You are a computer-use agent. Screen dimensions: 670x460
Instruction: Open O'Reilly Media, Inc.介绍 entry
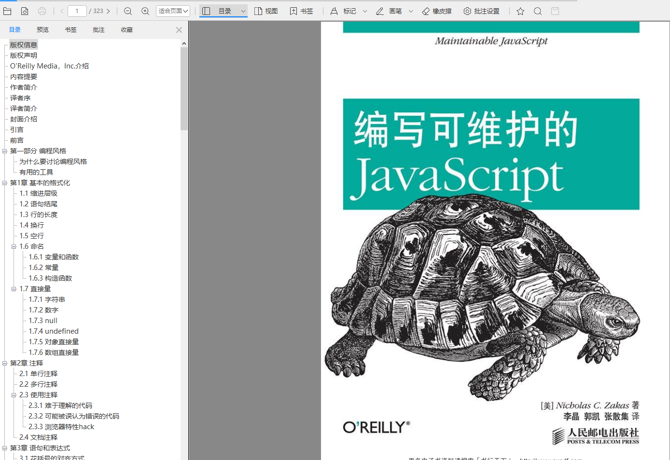tap(49, 66)
